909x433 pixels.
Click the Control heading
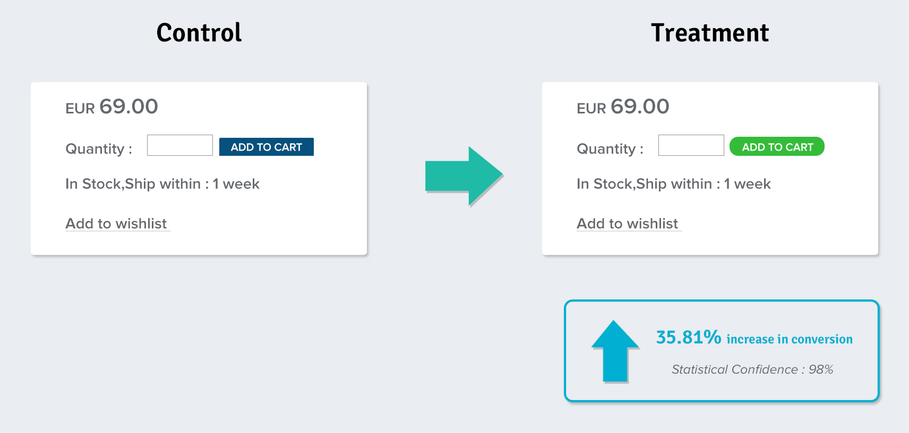click(199, 33)
